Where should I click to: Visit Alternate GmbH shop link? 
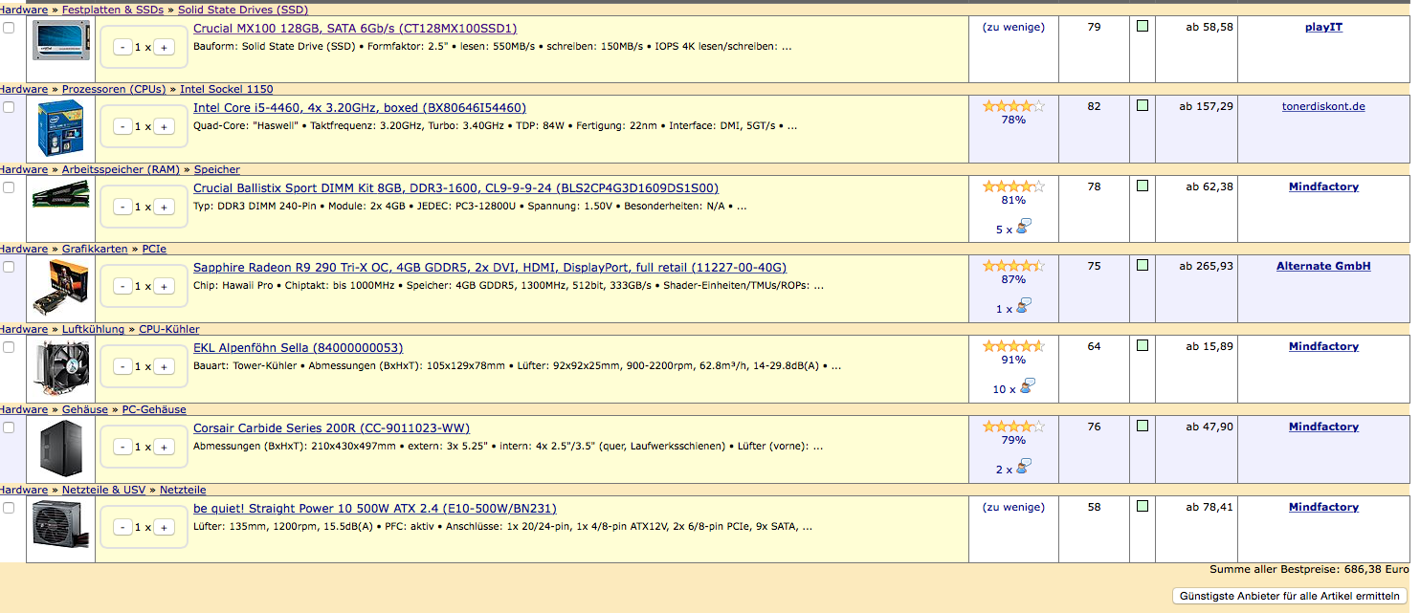1323,266
